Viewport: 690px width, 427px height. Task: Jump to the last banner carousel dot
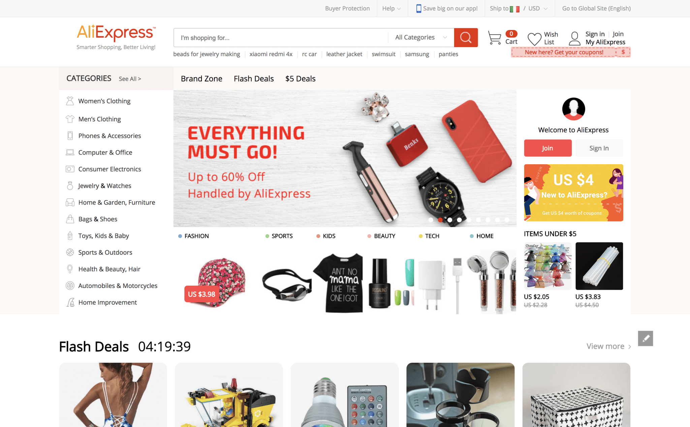pos(507,220)
